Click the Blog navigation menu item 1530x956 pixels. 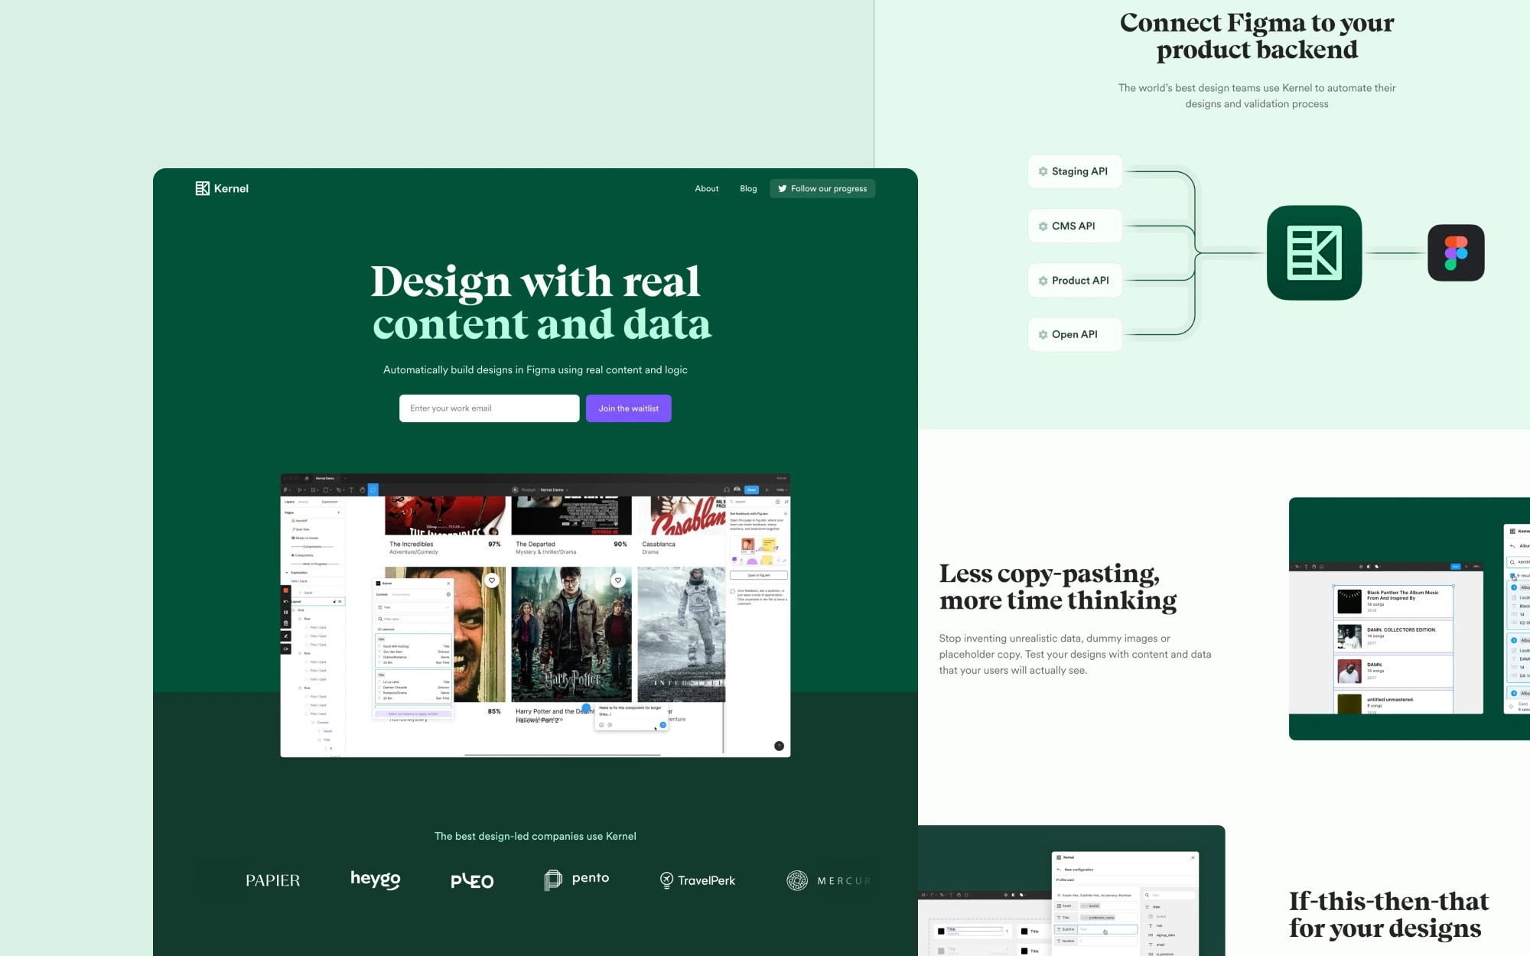coord(748,188)
